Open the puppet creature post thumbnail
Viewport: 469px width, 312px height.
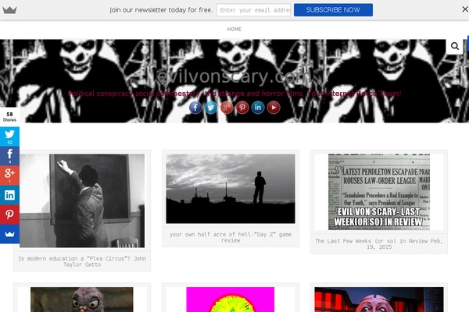click(x=82, y=300)
